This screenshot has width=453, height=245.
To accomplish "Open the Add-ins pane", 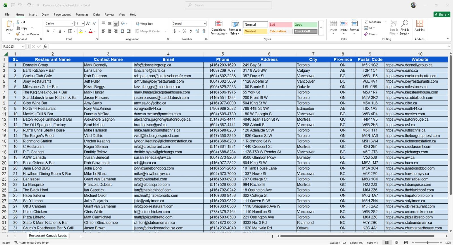I will pyautogui.click(x=420, y=25).
